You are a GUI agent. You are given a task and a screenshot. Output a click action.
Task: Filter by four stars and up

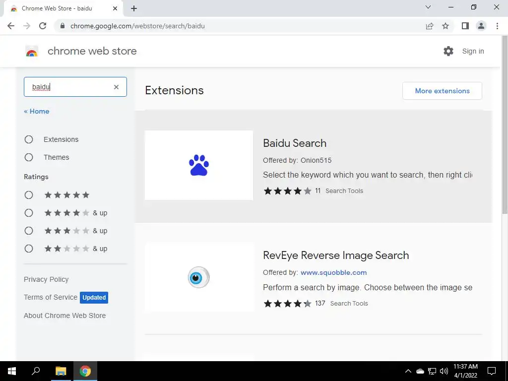(29, 213)
